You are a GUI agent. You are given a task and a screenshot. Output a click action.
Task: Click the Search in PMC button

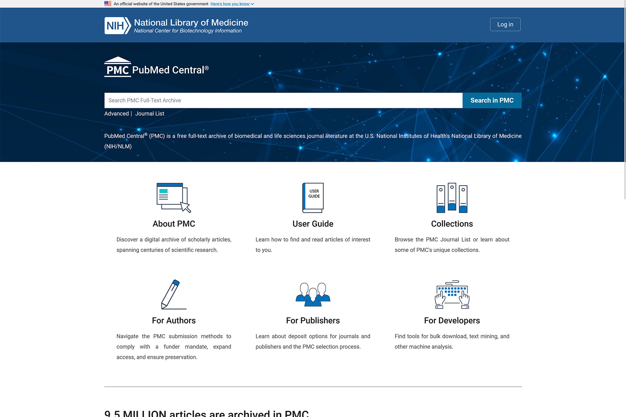tap(492, 100)
